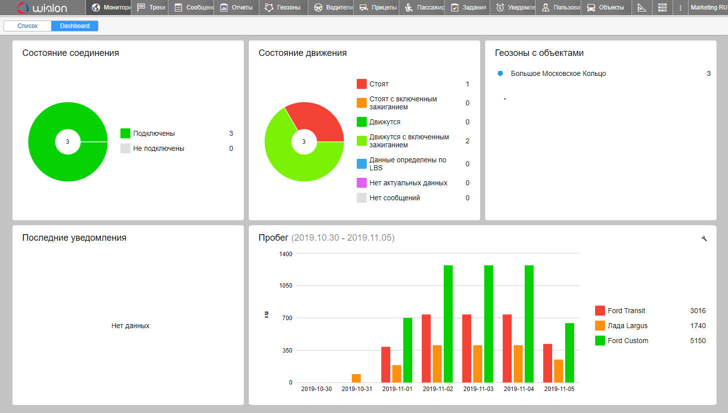
Task: Open the Мониторинг tab
Action: (111, 7)
